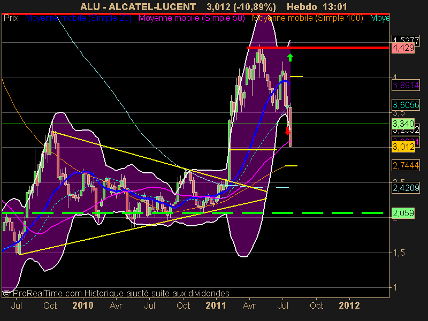The height and width of the screenshot is (321, 428).
Task: Click the yellow 3,012 current price tag
Action: pyautogui.click(x=403, y=147)
